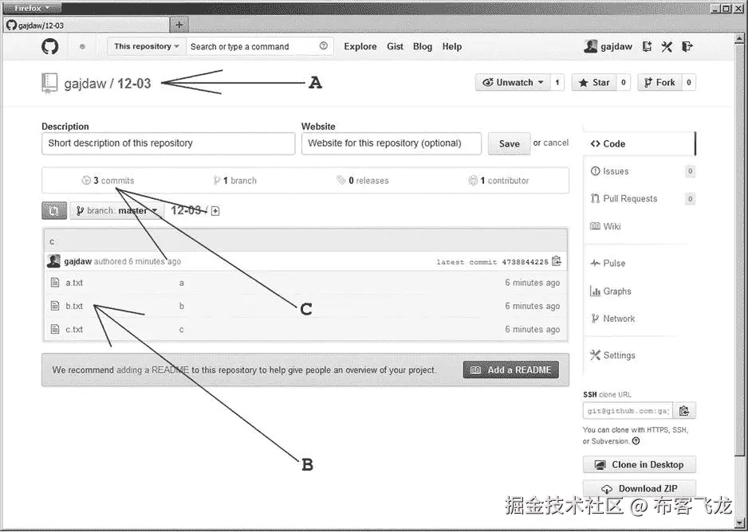The image size is (748, 532).
Task: Open watchers count of 1
Action: coord(557,82)
